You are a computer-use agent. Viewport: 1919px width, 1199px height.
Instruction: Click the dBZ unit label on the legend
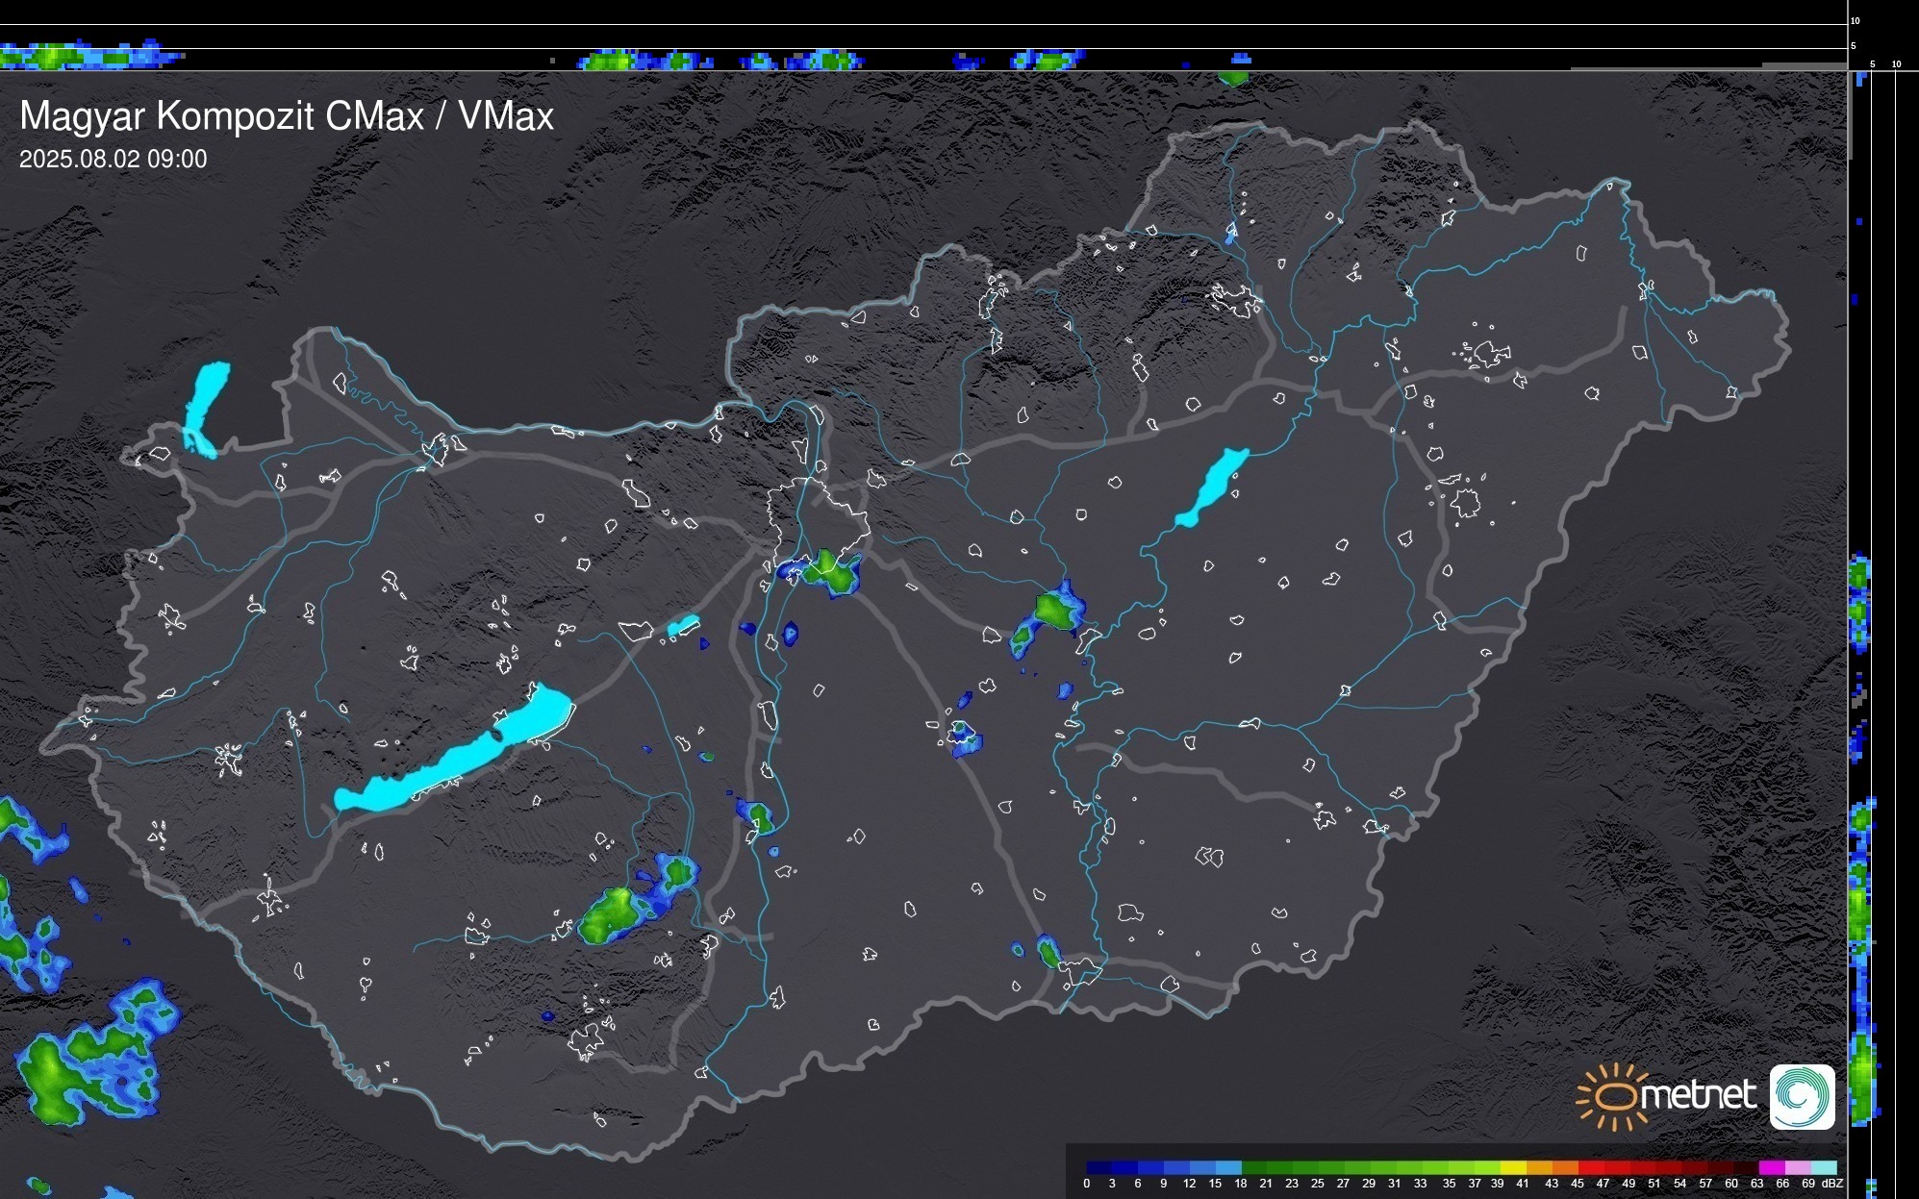[1831, 1184]
